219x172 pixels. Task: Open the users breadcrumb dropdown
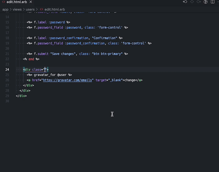tap(30, 9)
